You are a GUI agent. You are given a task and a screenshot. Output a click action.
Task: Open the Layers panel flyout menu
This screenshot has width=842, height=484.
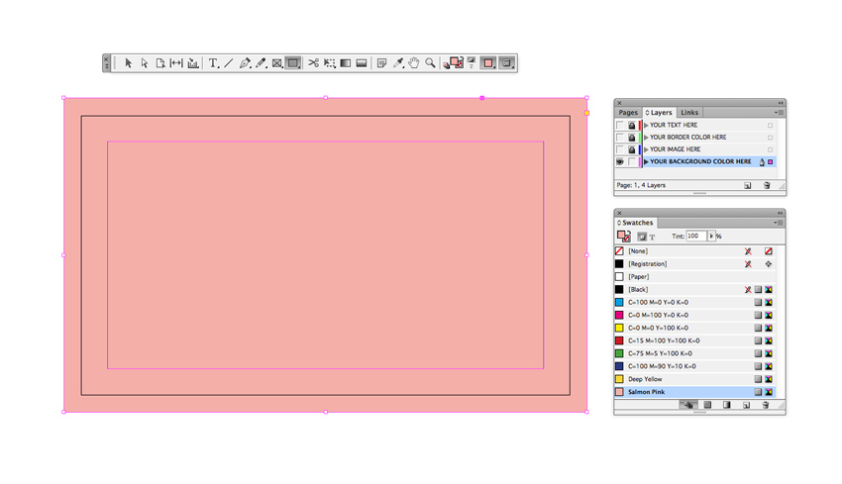point(779,113)
